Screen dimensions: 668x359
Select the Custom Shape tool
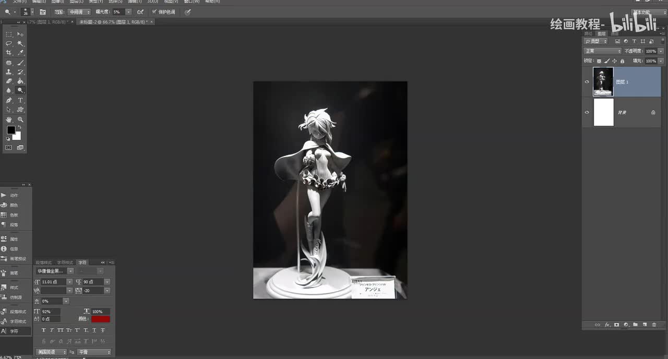(x=20, y=110)
